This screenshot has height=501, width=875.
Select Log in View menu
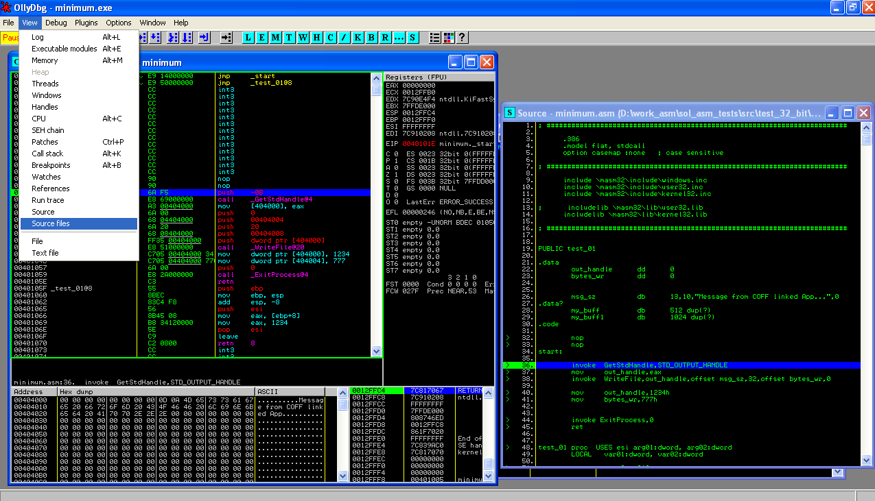[x=79, y=37]
